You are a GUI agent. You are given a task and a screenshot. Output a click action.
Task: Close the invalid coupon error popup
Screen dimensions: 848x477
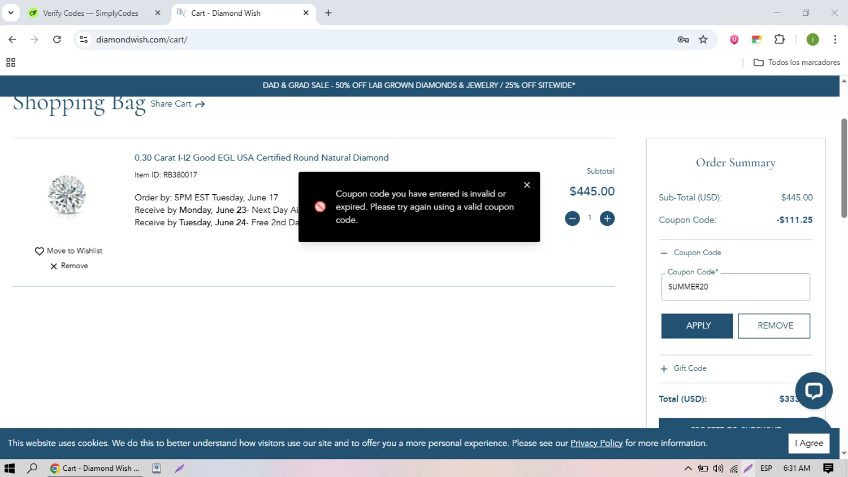527,185
